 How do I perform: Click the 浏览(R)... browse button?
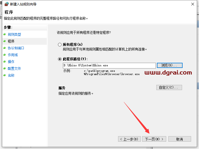pyautogui.click(x=169, y=65)
